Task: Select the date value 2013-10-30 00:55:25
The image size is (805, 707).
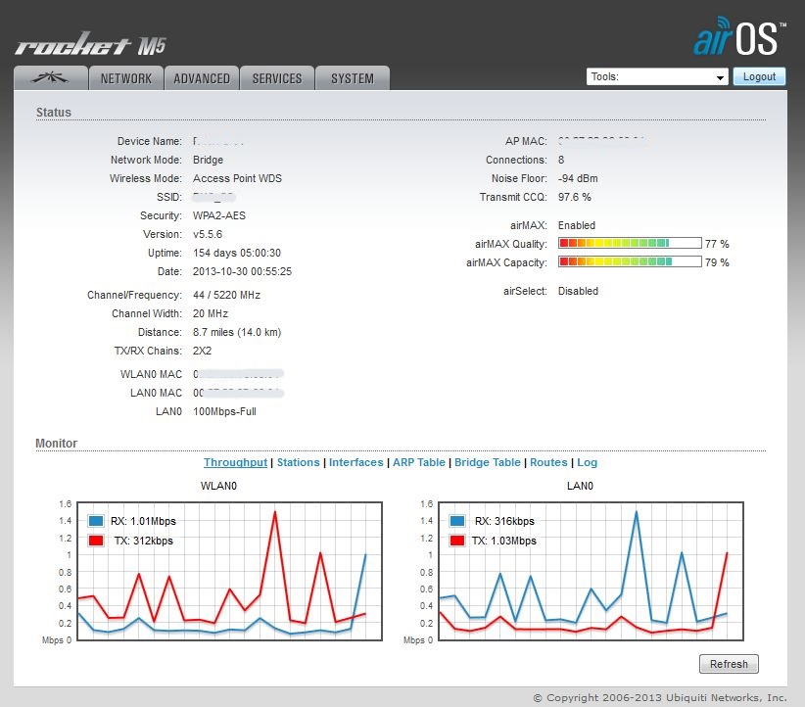Action: [x=242, y=271]
